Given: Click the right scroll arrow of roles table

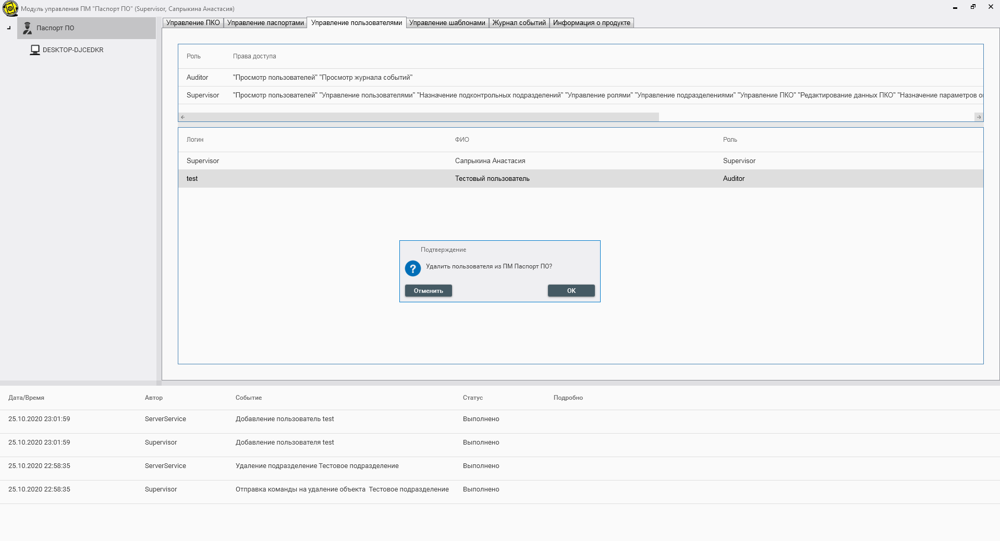Looking at the screenshot, I should (x=978, y=117).
